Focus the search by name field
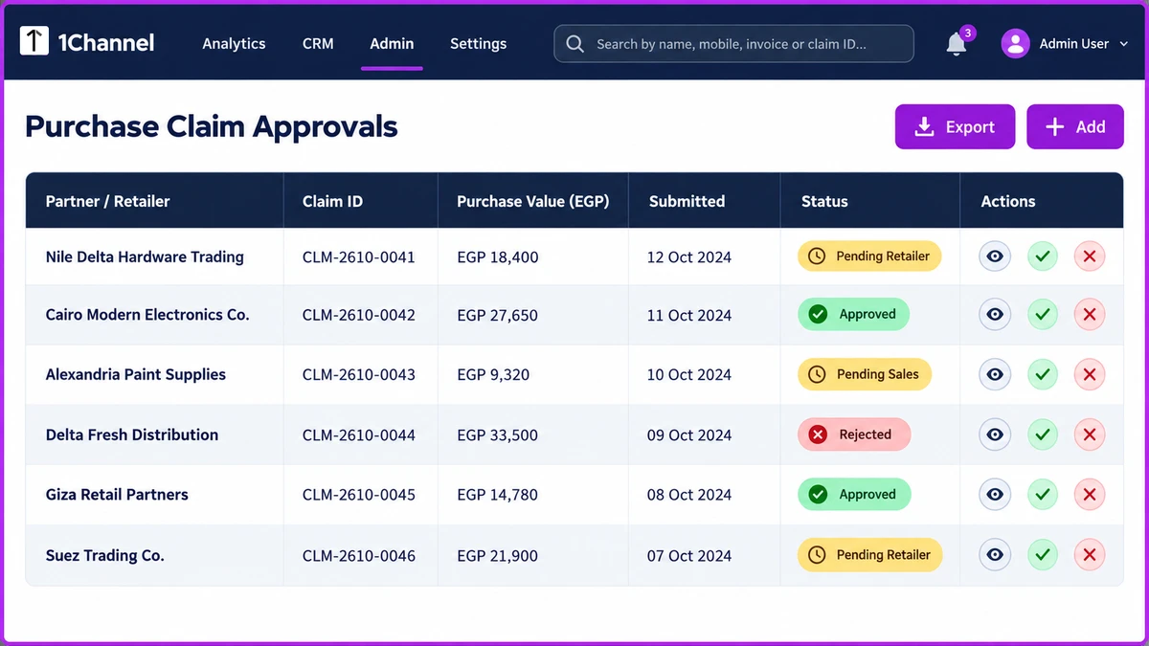1149x646 pixels. click(x=733, y=44)
